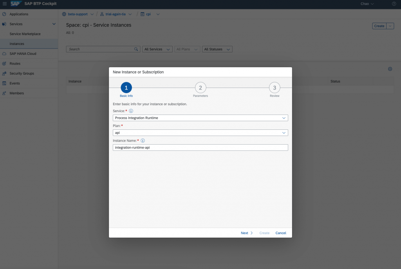
Task: Click the subaccount icon beside trial-again-tia
Action: click(x=102, y=14)
